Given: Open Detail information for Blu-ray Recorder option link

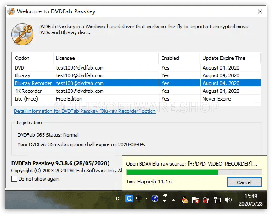Looking at the screenshot, I should coord(85,111).
